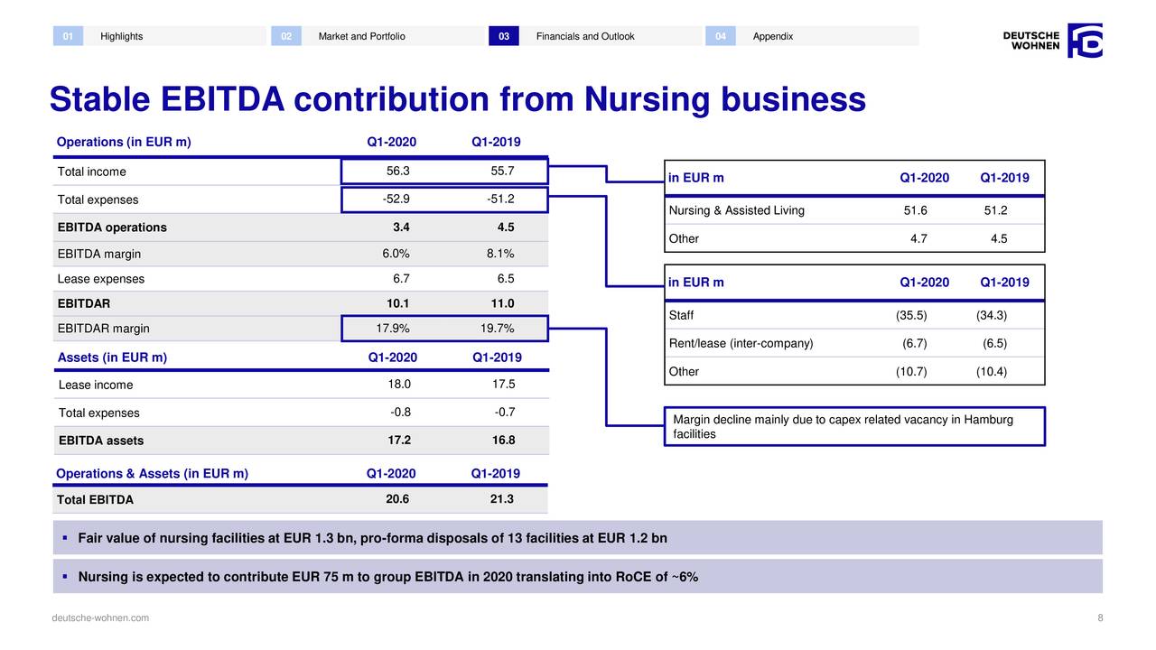Click the Total expenses value -51.2

click(499, 199)
